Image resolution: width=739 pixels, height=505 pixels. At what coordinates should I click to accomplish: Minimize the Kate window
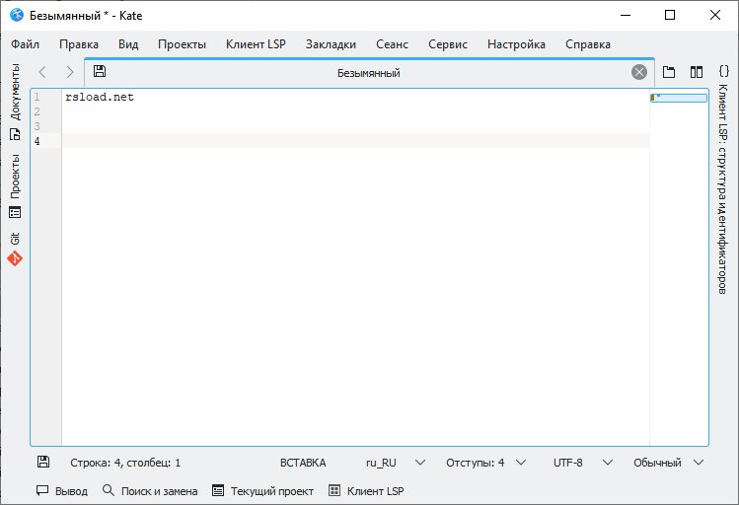click(626, 15)
